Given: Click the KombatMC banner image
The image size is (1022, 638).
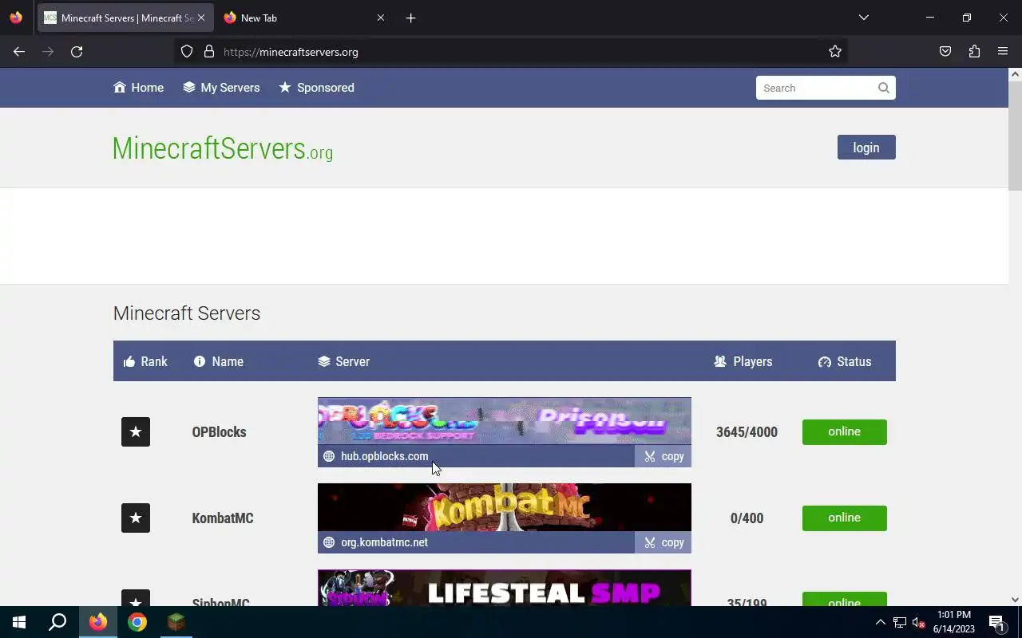Looking at the screenshot, I should coord(505,507).
